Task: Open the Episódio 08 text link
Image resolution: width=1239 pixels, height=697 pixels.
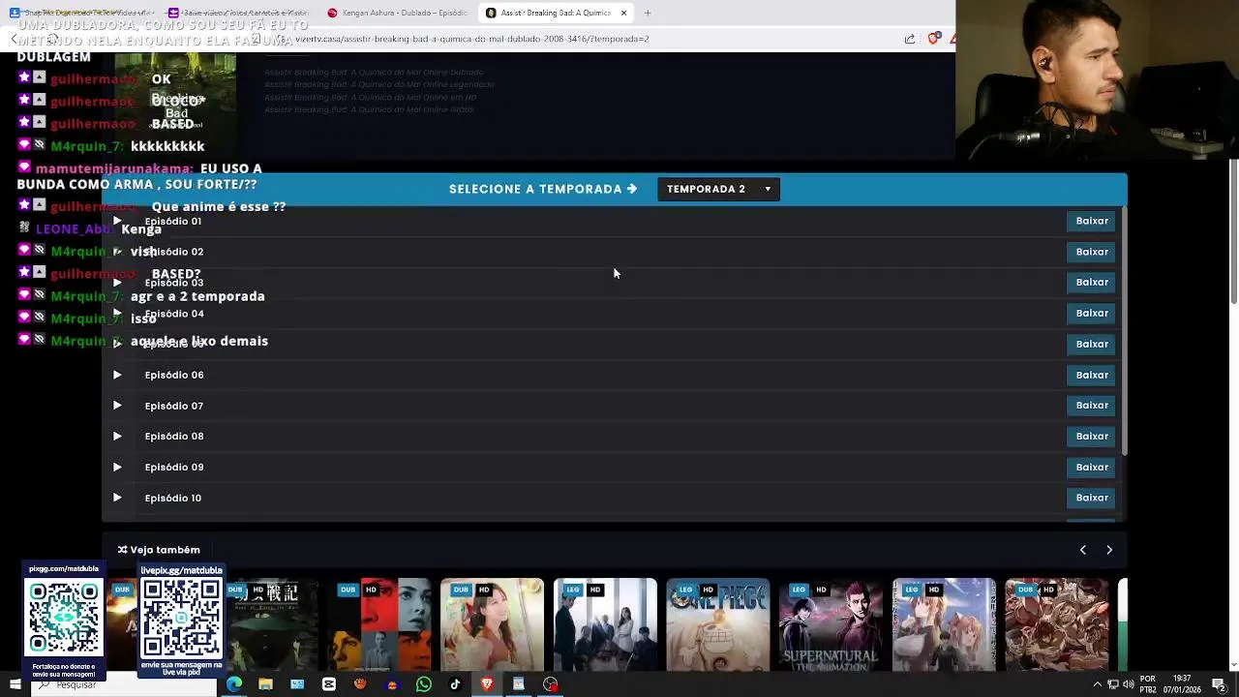Action: [x=174, y=436]
